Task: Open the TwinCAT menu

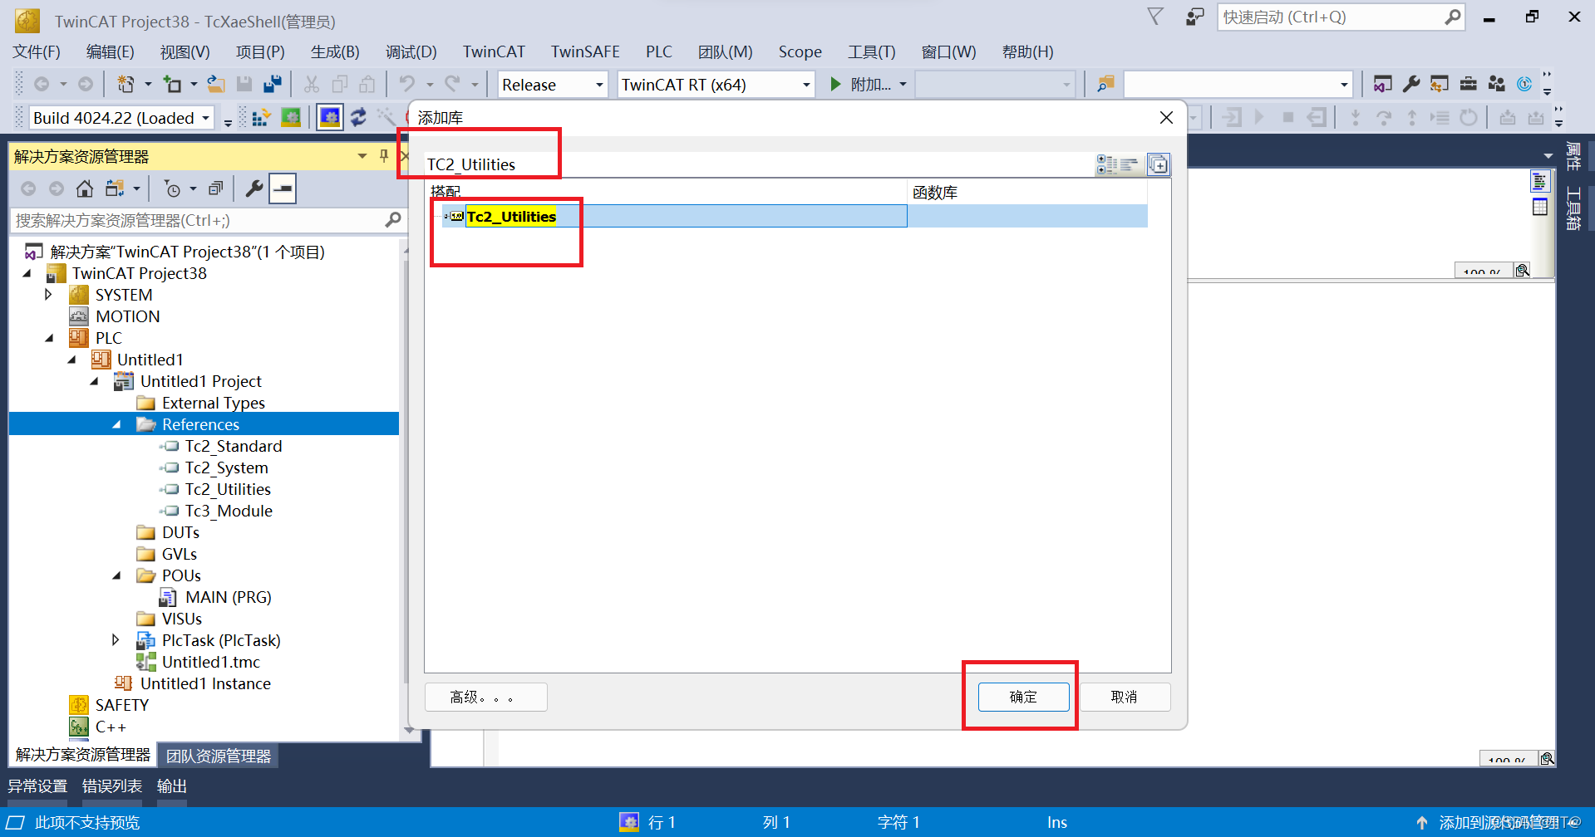Action: coord(494,51)
